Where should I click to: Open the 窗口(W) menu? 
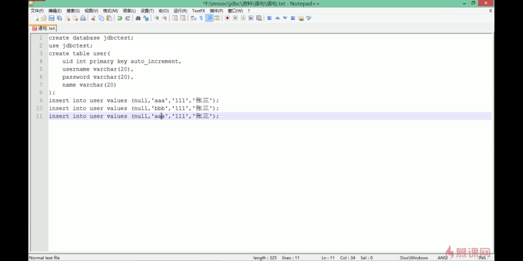[x=235, y=11]
